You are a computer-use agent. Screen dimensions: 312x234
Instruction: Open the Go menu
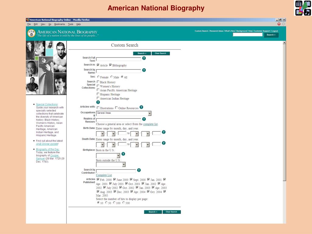point(50,24)
